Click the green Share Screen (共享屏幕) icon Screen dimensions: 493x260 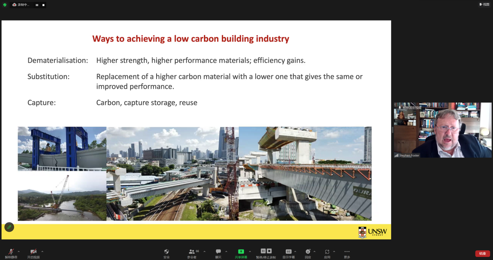point(241,251)
